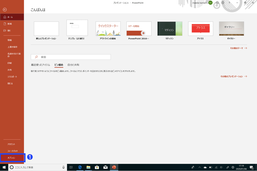Click the circled X icon in the system tray
Image resolution: width=257 pixels, height=171 pixels.
click(x=233, y=167)
